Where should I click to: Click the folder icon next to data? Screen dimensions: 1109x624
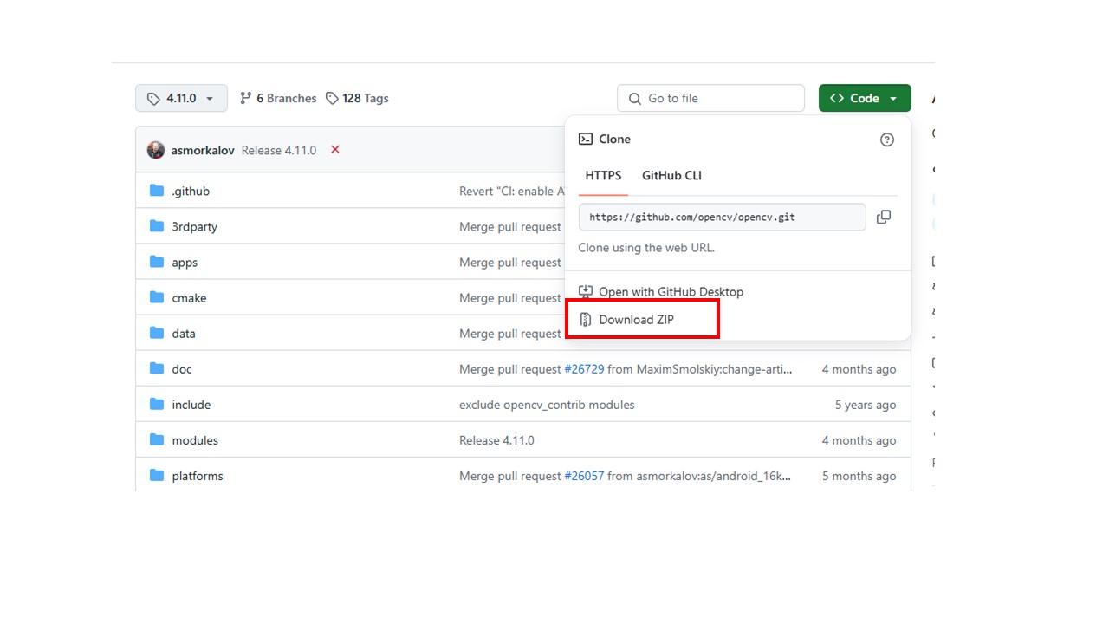click(157, 333)
